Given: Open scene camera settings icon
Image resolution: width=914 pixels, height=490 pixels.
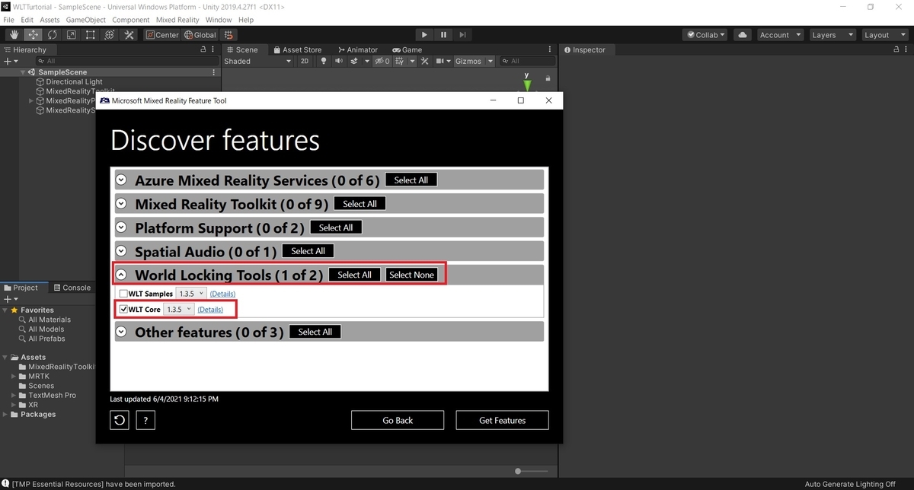Looking at the screenshot, I should pos(439,61).
